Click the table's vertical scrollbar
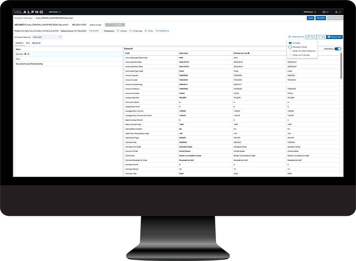The image size is (356, 261). pos(341,66)
